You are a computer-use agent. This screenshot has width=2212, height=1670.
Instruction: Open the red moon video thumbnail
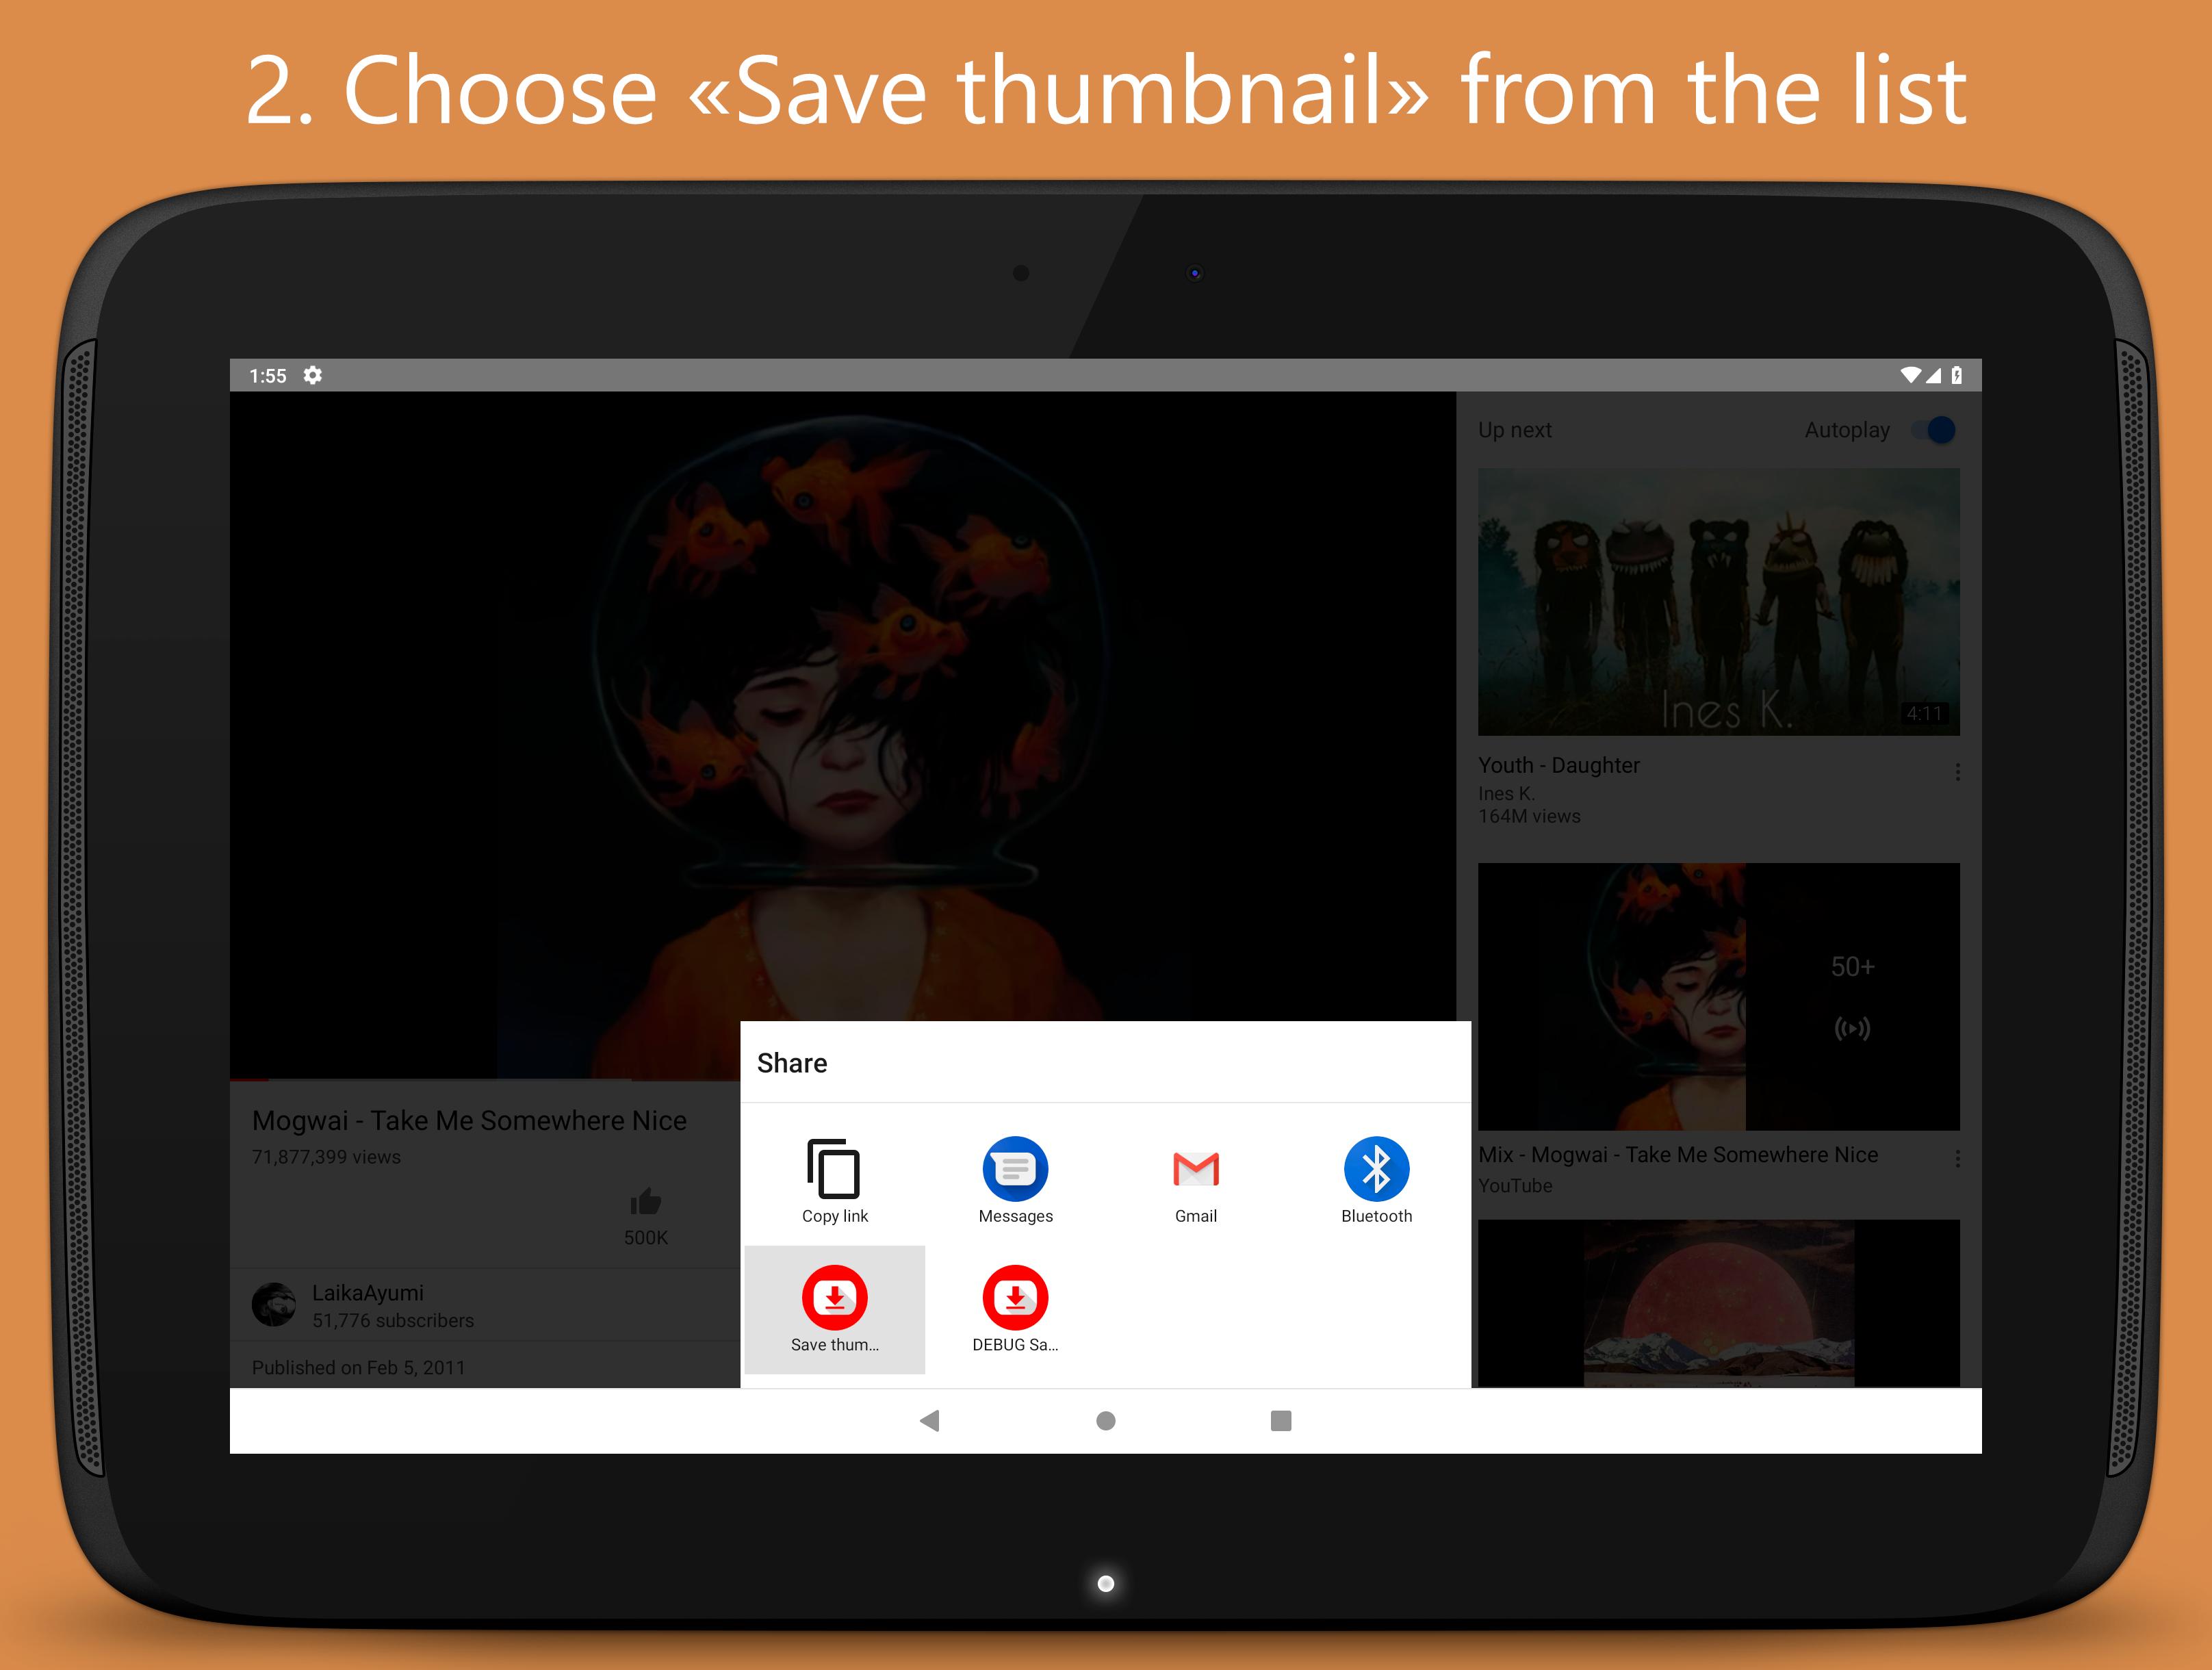(x=1719, y=1303)
